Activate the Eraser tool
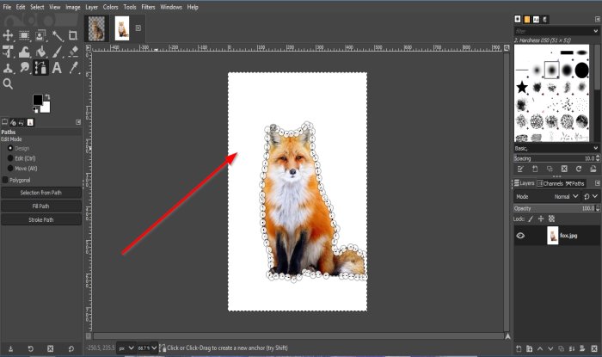This screenshot has width=602, height=357. pos(74,52)
